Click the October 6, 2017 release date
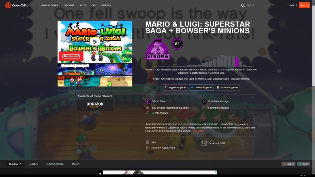The image size is (315, 177). [217, 143]
